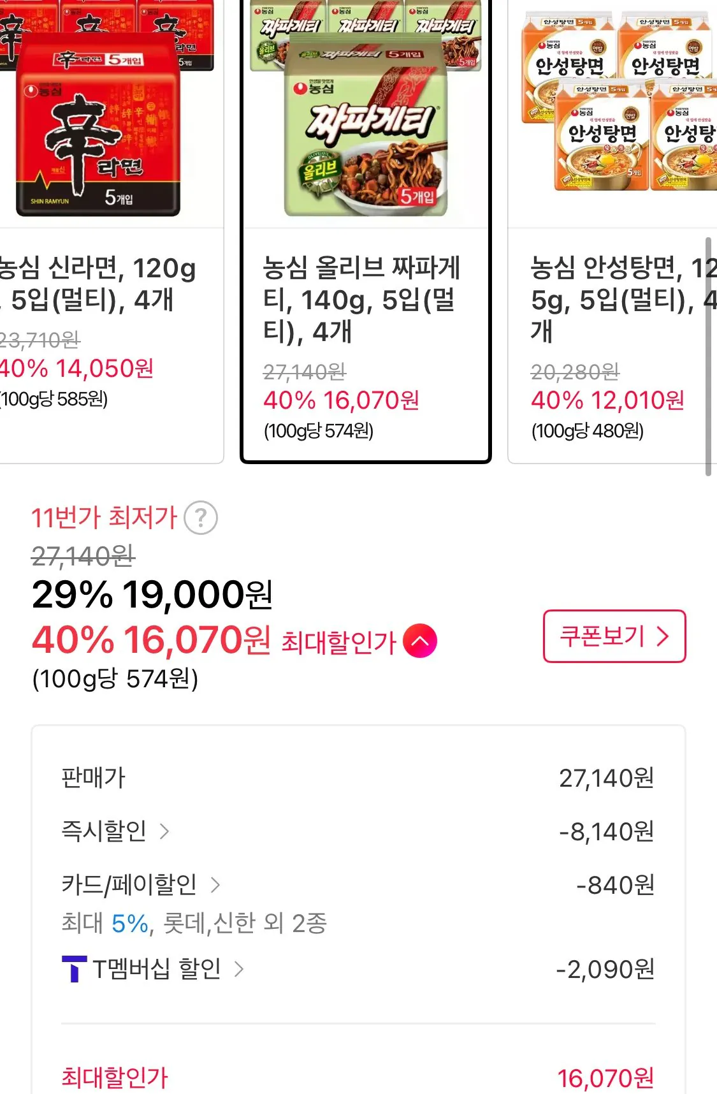Click the 29% 19,000원 price line
The height and width of the screenshot is (1094, 717).
[x=152, y=595]
